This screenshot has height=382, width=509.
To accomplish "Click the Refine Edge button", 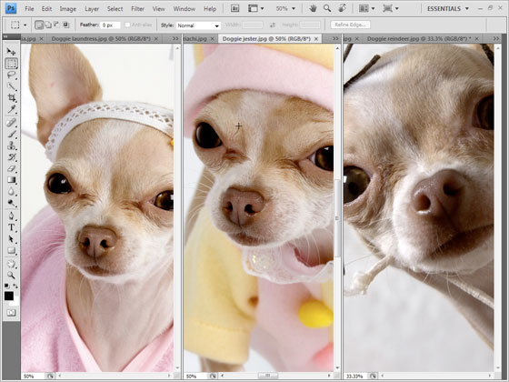I will click(350, 25).
